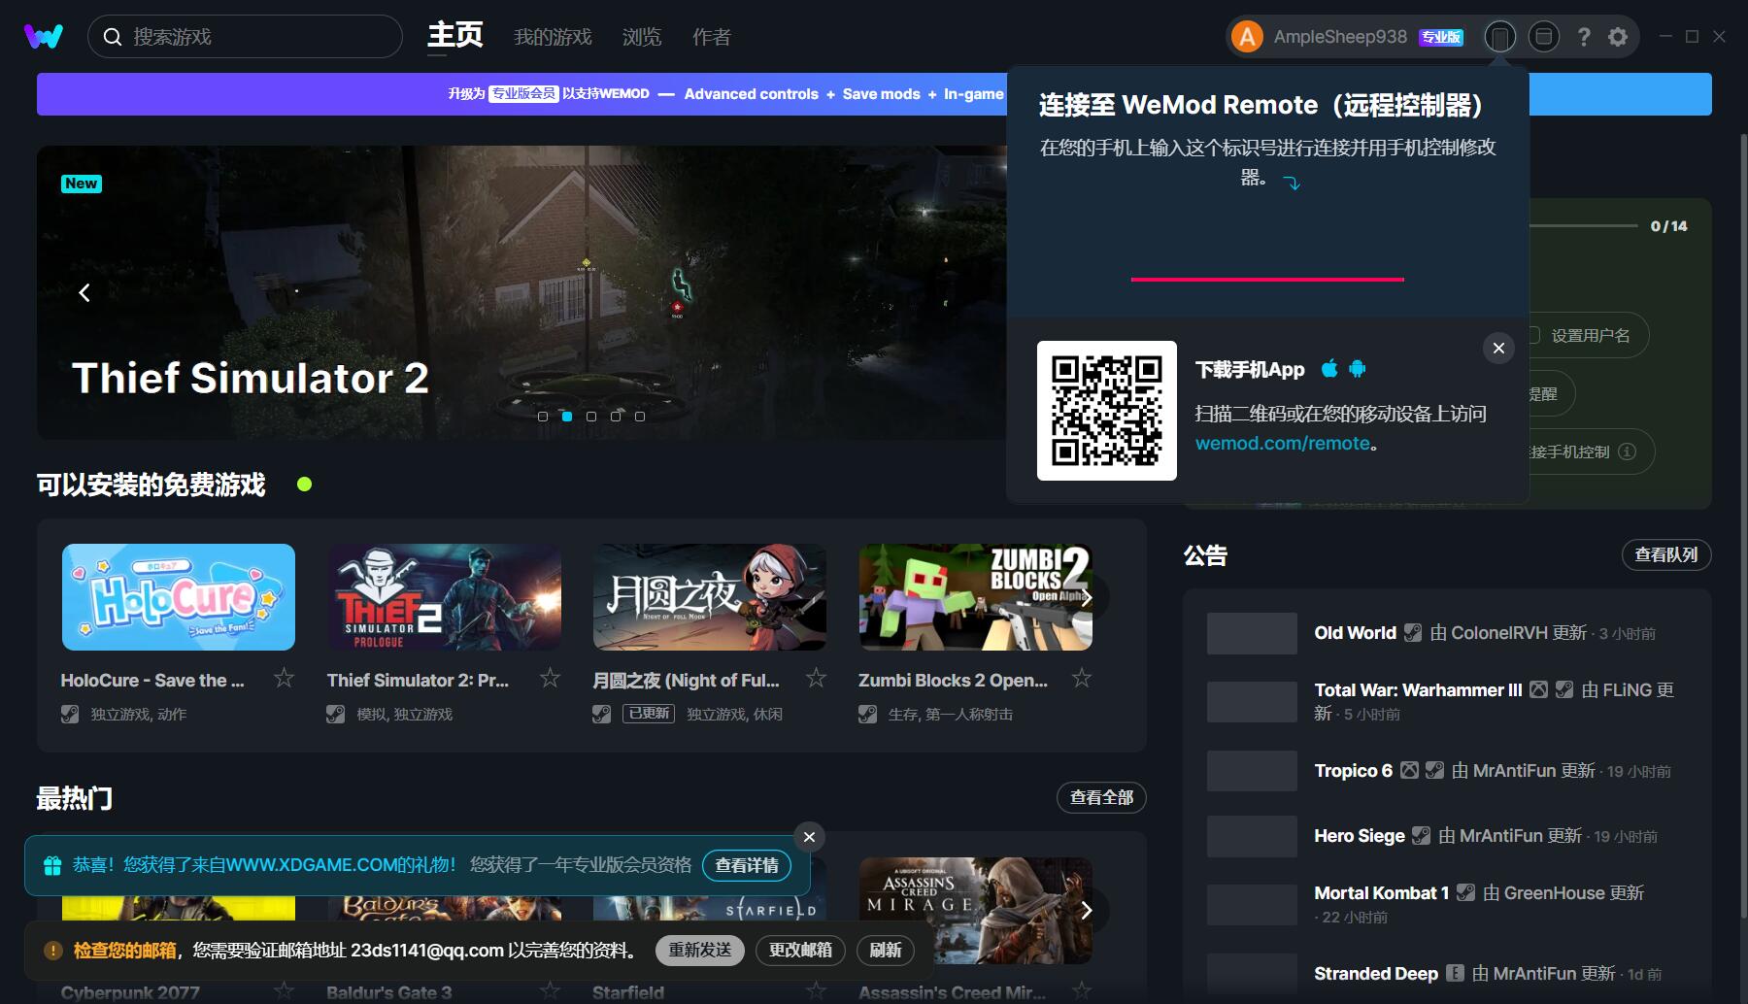Favorite 月圆之夜 with star icon
Screen dimensions: 1748x1004
(816, 678)
